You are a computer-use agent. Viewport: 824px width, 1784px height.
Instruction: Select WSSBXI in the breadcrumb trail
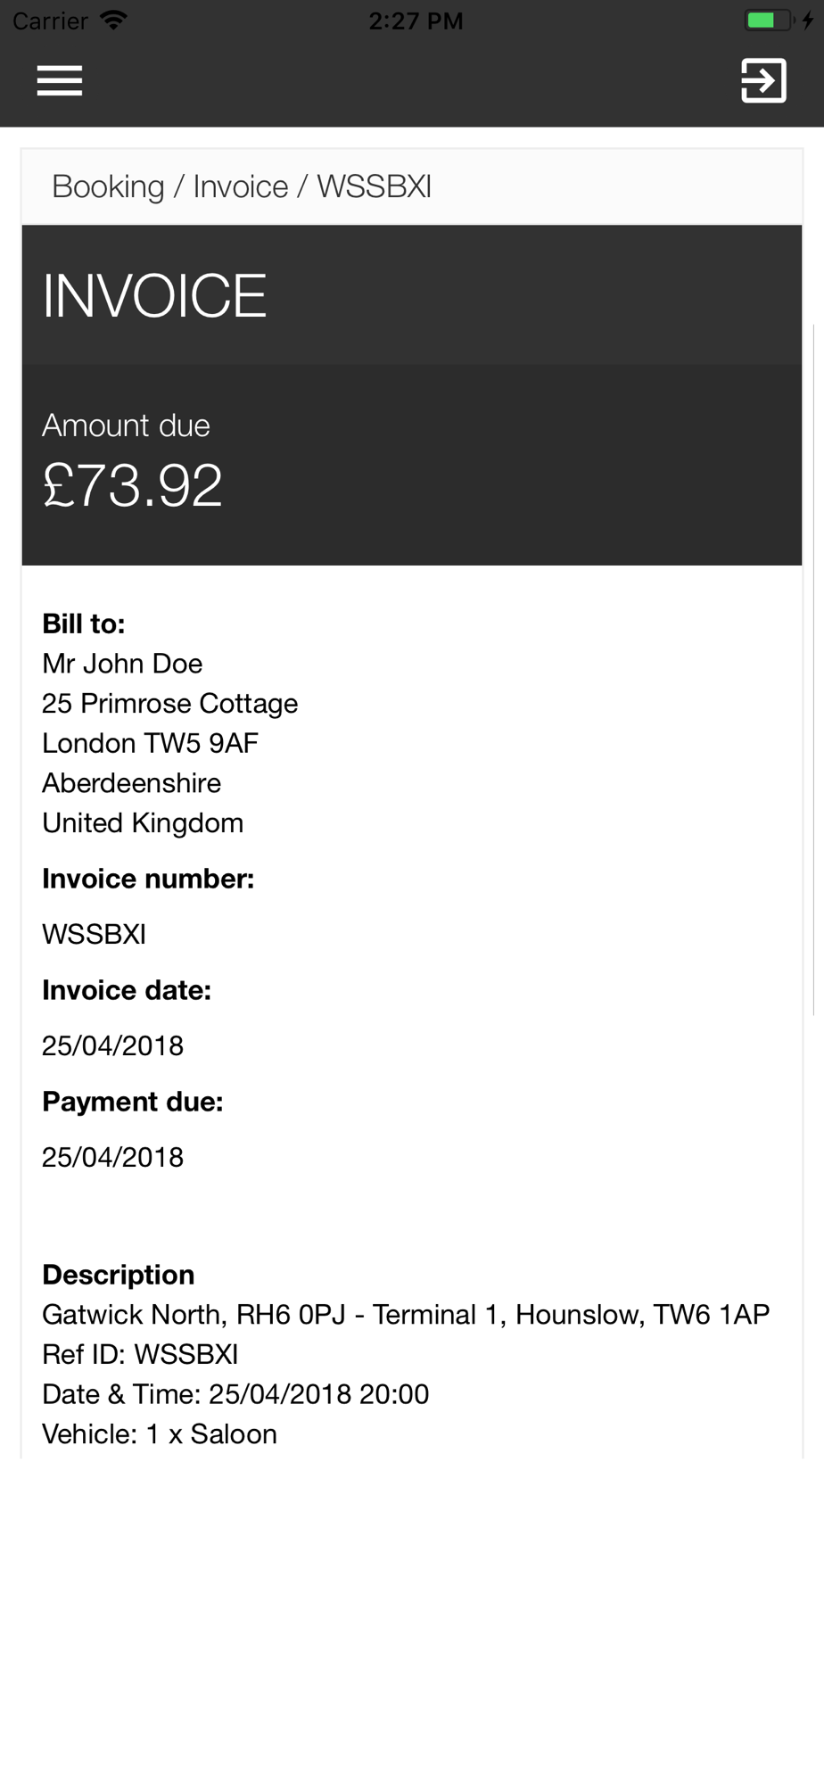pos(375,186)
